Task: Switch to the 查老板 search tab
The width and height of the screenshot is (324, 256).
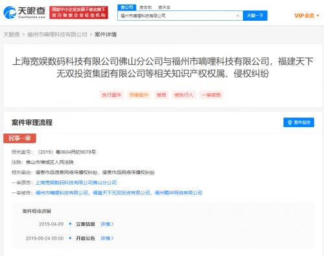Action: [145, 7]
